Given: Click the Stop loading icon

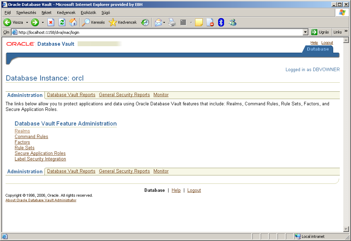Looking at the screenshot, I should [x=51, y=22].
